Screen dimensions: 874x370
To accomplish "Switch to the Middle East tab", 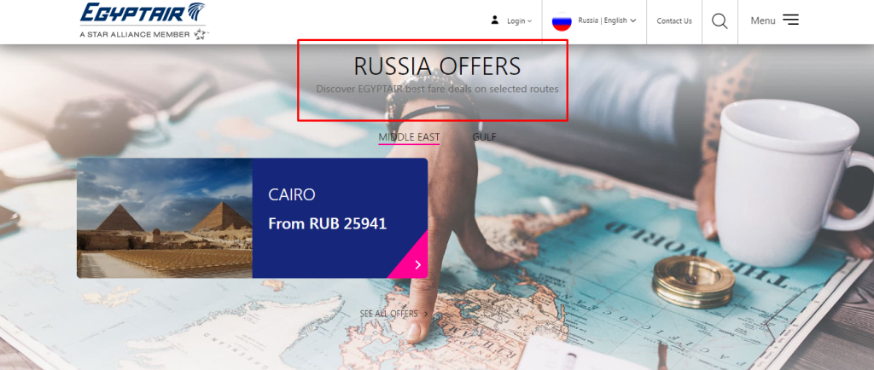I will 409,137.
